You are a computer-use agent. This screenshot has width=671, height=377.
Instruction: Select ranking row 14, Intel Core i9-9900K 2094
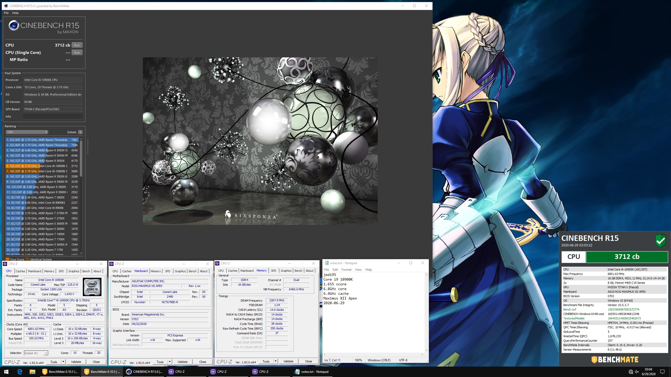[x=42, y=208]
